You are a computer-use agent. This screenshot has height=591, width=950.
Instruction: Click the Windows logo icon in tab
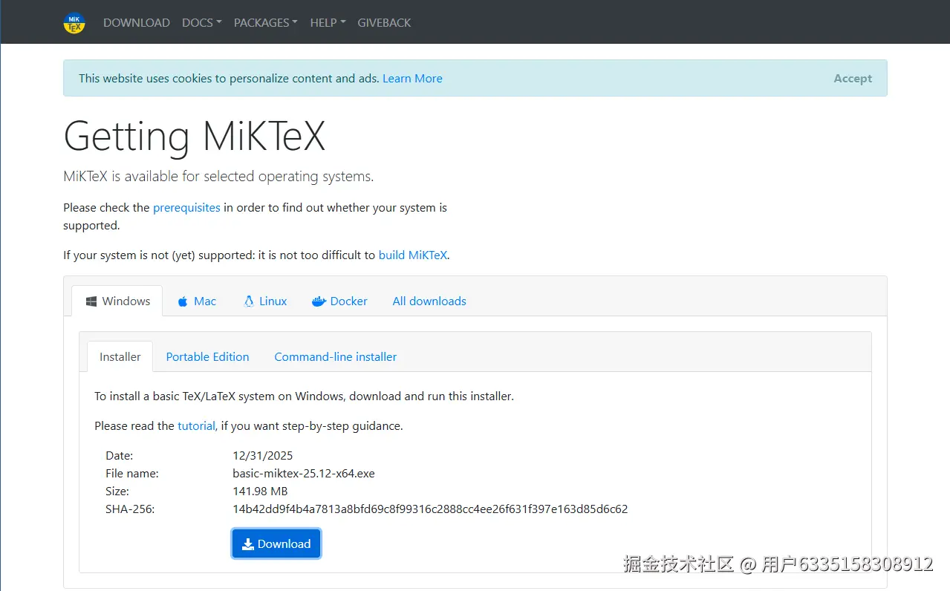click(91, 301)
